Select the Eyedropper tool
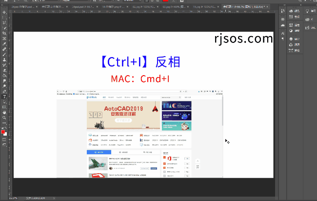317x201 pixels. pyautogui.click(x=4, y=44)
